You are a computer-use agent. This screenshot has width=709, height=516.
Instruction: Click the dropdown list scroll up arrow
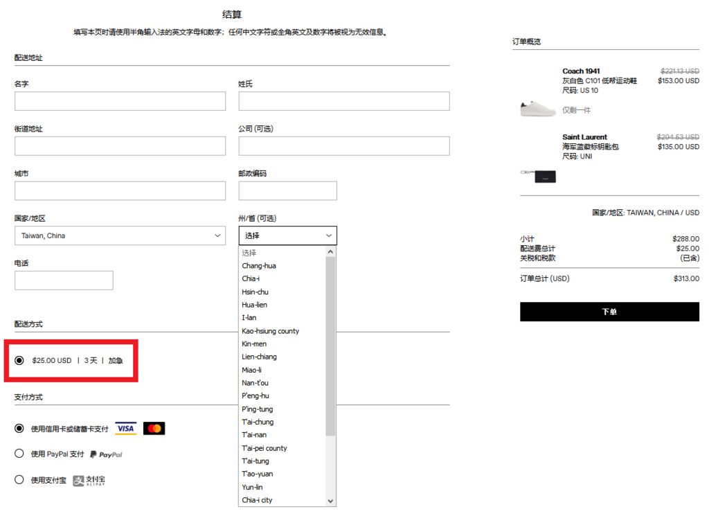(x=330, y=252)
